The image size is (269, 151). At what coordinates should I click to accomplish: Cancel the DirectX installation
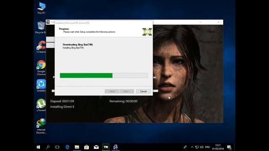click(x=143, y=91)
